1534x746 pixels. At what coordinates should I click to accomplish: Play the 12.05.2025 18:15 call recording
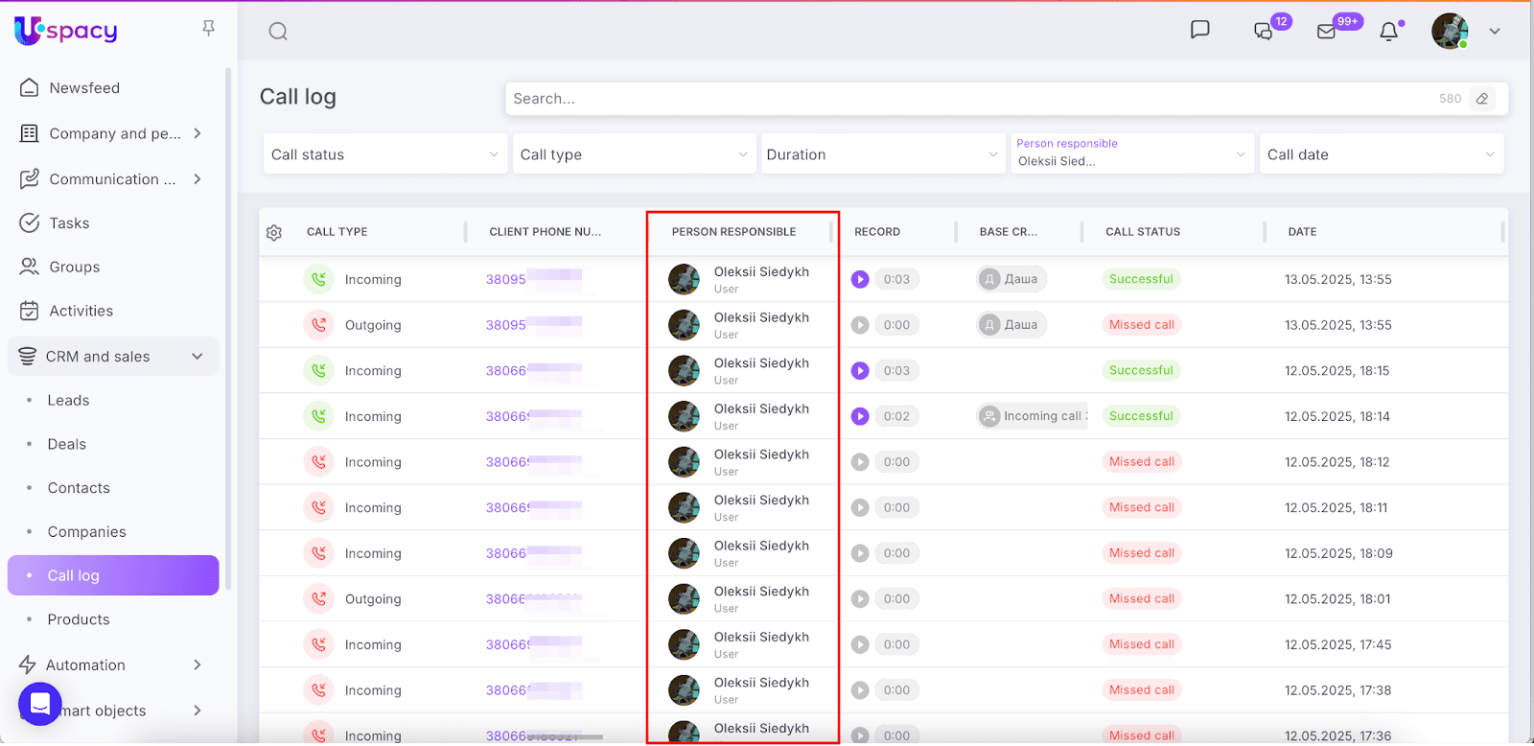tap(860, 371)
